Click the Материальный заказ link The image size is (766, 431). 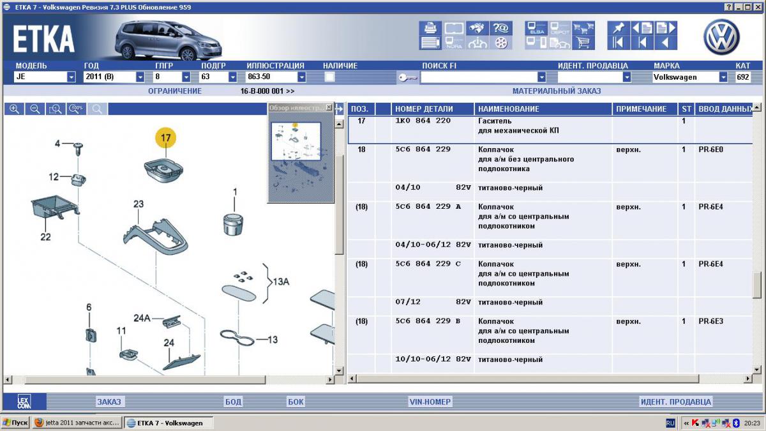[x=557, y=91]
